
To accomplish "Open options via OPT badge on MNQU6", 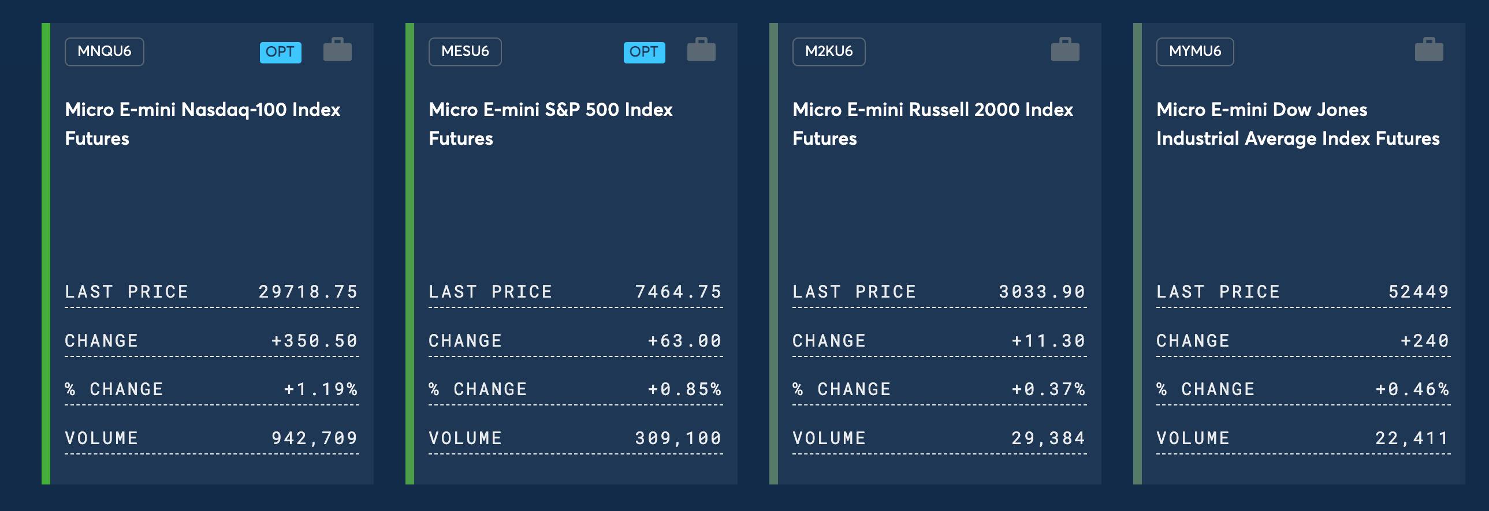I will point(280,52).
